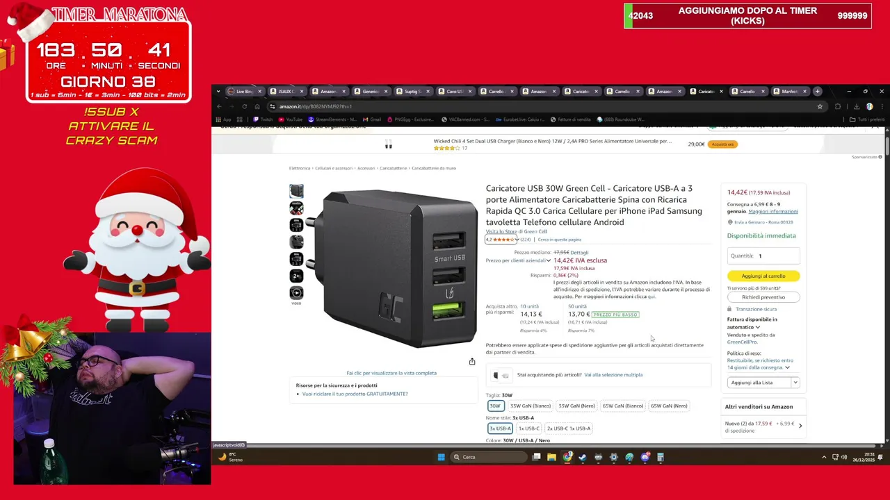Viewport: 890px width, 500px height.
Task: Open the Maggiori informazioni delivery link
Action: 773,212
